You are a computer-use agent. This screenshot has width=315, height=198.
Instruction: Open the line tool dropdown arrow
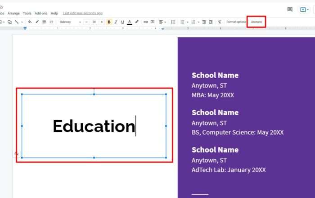pos(22,22)
